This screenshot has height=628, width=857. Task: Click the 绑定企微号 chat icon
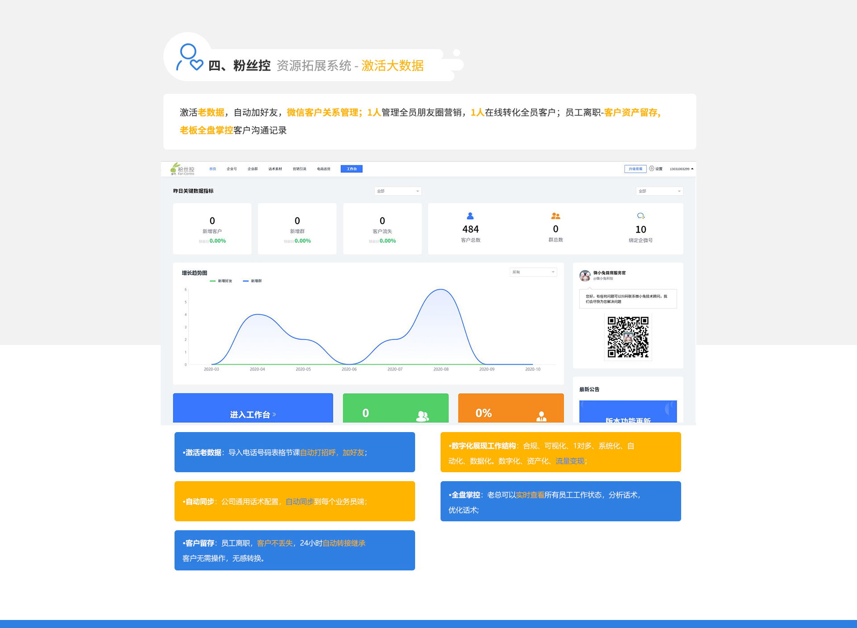641,216
